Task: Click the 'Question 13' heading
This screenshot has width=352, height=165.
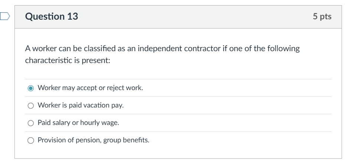Action: pyautogui.click(x=52, y=16)
